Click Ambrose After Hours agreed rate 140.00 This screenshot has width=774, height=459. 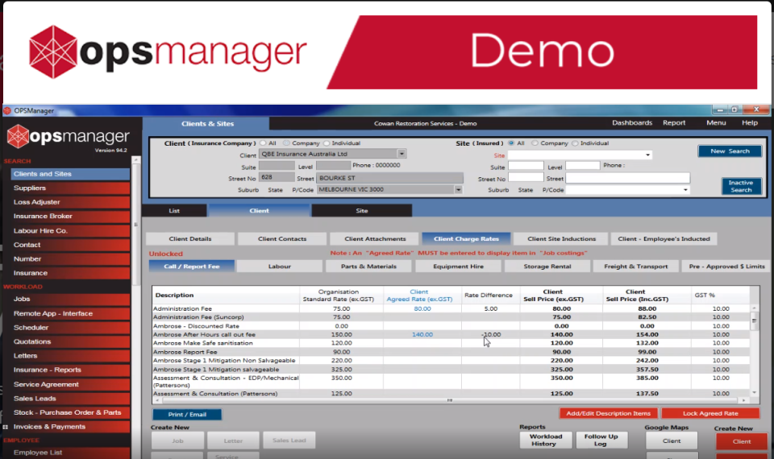coord(422,334)
